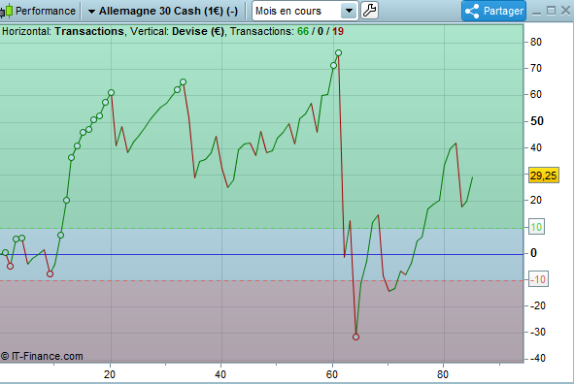The height and width of the screenshot is (384, 574).
Task: Maximize the Performance window
Action: point(551,11)
